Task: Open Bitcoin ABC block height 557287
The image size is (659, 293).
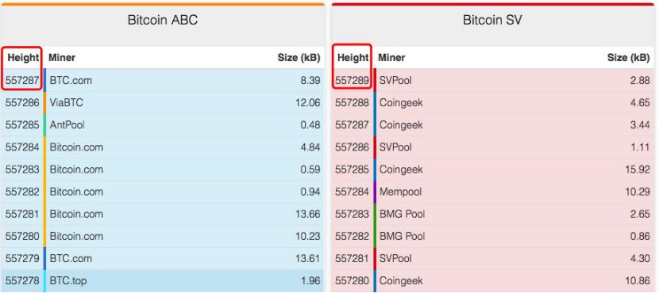Action: pos(22,80)
